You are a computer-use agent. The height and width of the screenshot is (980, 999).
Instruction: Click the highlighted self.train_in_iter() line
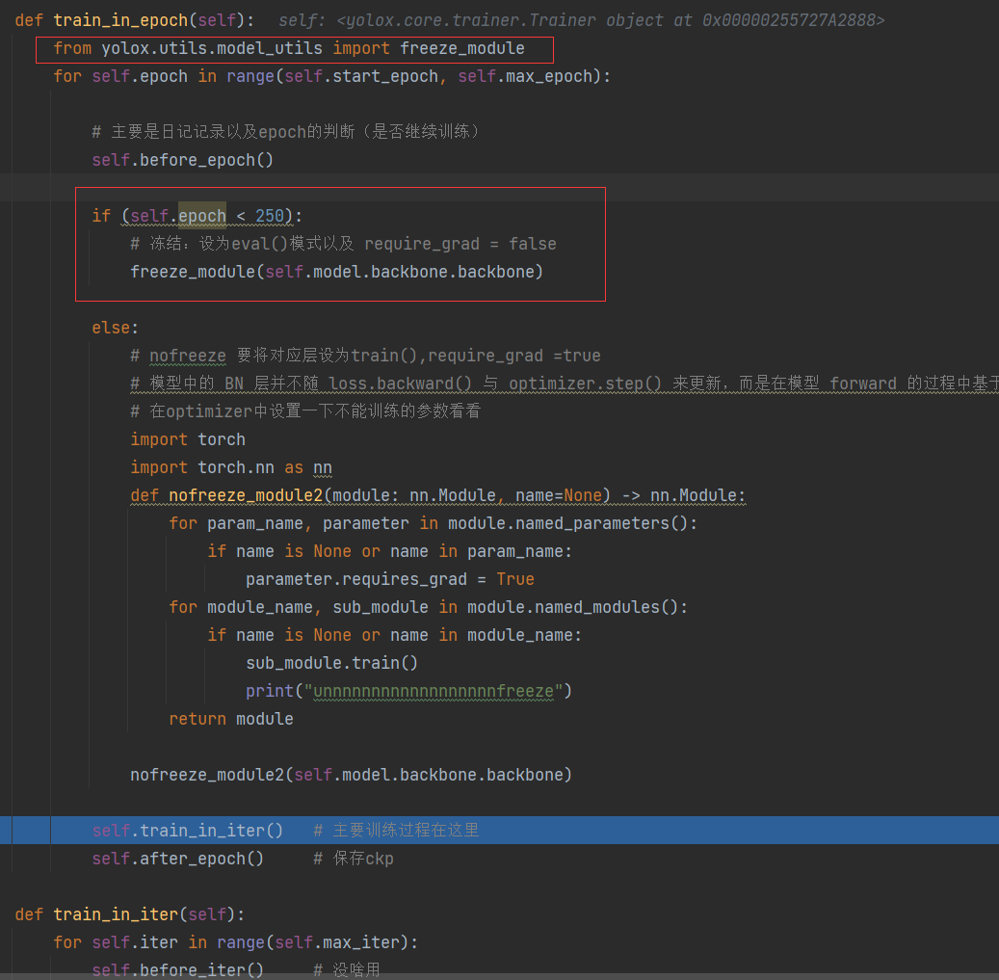(x=183, y=830)
